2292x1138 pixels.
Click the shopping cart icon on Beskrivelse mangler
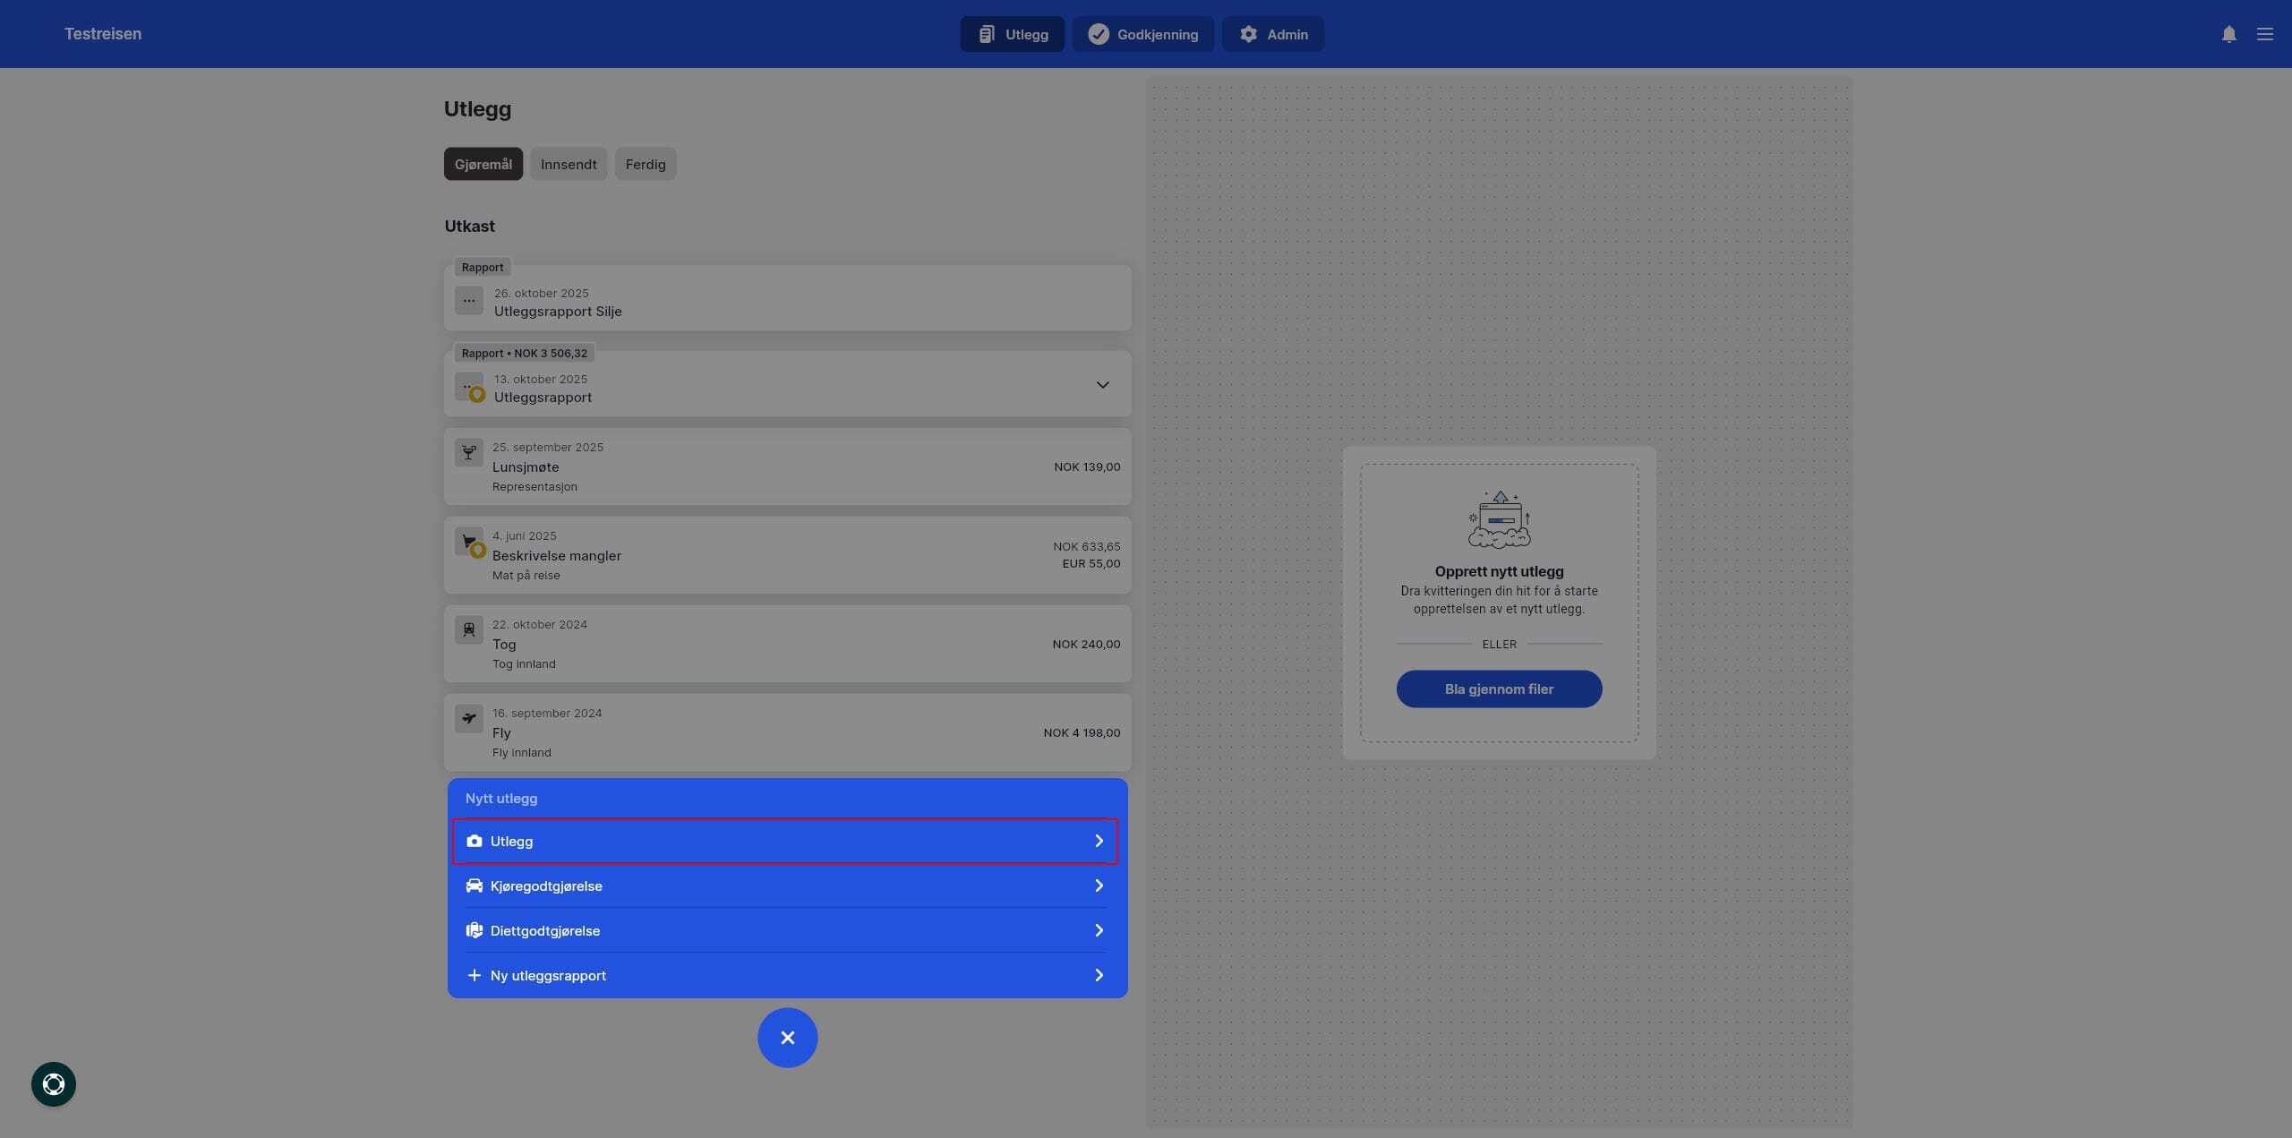coord(468,541)
